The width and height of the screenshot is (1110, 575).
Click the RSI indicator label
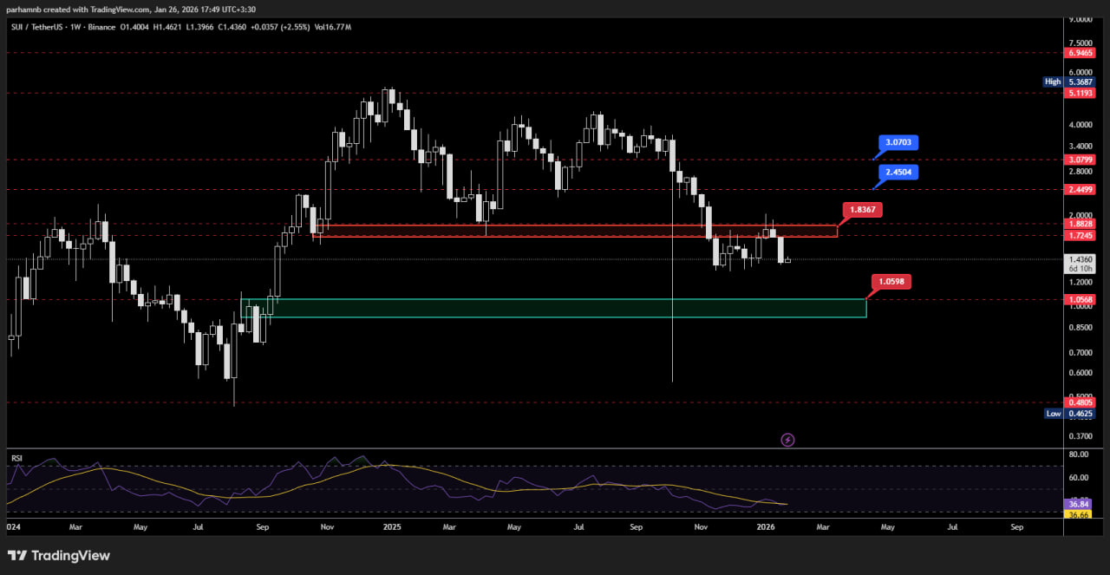[x=16, y=455]
